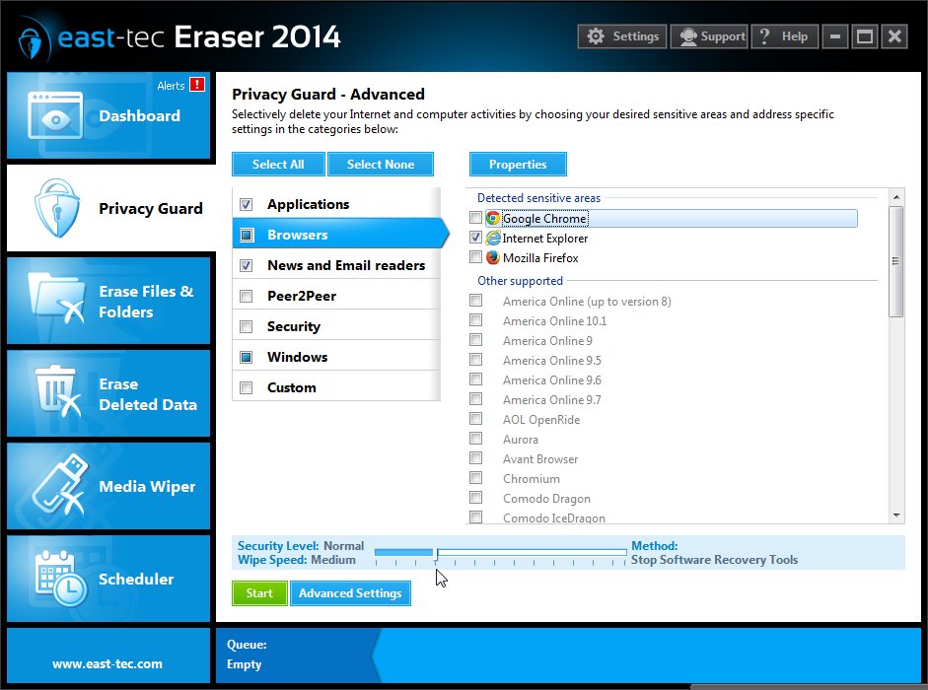Click the Privacy Guard shield lock icon
The width and height of the screenshot is (928, 690).
pyautogui.click(x=57, y=208)
